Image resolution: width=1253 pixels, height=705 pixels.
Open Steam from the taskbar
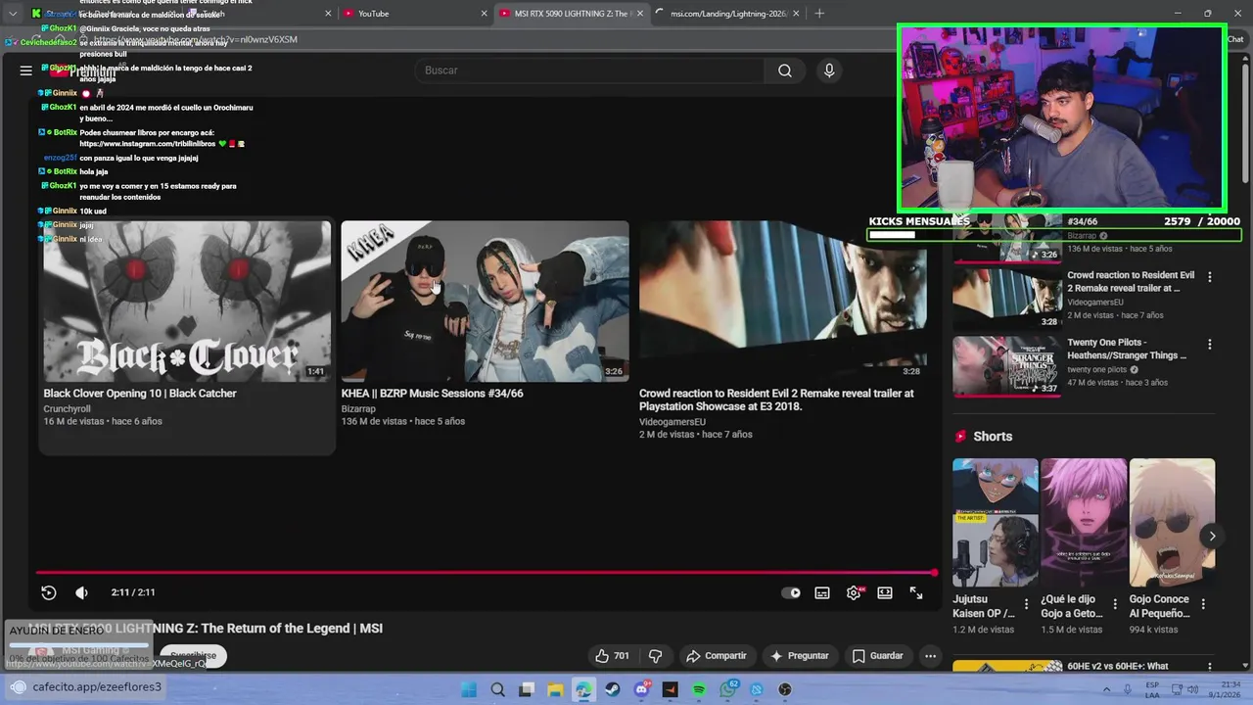click(x=613, y=689)
